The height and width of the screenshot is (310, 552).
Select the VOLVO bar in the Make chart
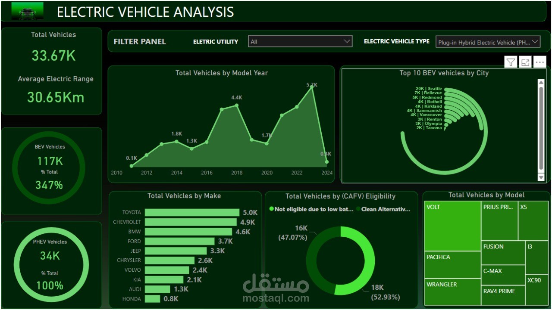[x=167, y=270]
